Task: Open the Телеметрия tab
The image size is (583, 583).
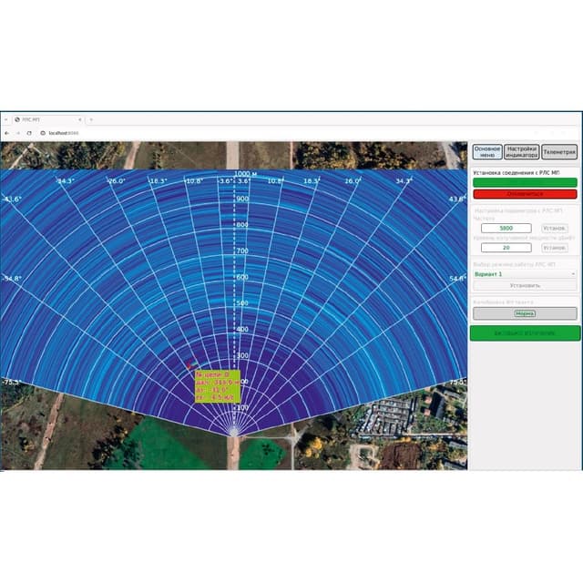Action: pos(559,152)
